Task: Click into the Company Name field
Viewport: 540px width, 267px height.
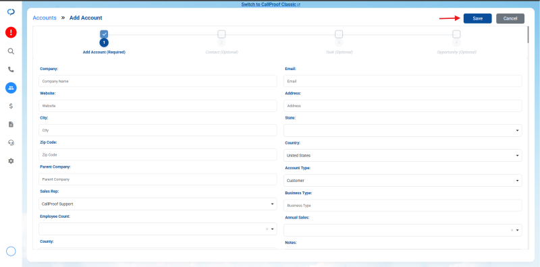Action: tap(158, 81)
